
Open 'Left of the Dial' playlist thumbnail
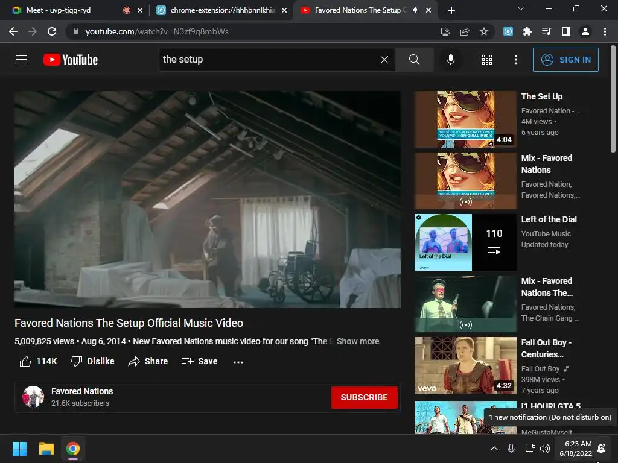(465, 242)
